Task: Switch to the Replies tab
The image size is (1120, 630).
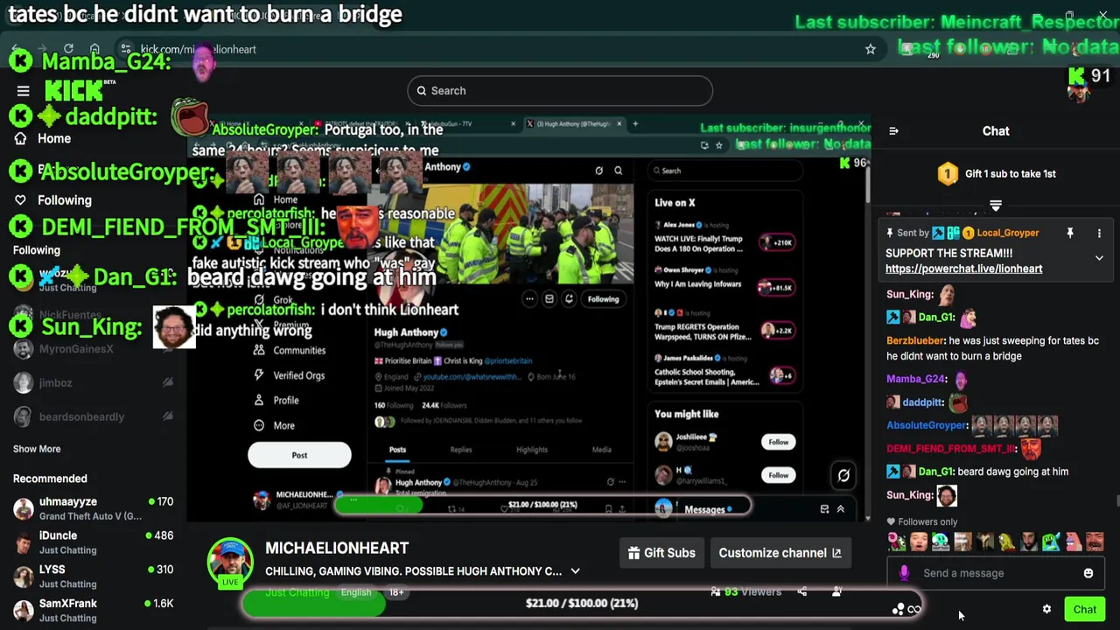Action: (x=461, y=450)
